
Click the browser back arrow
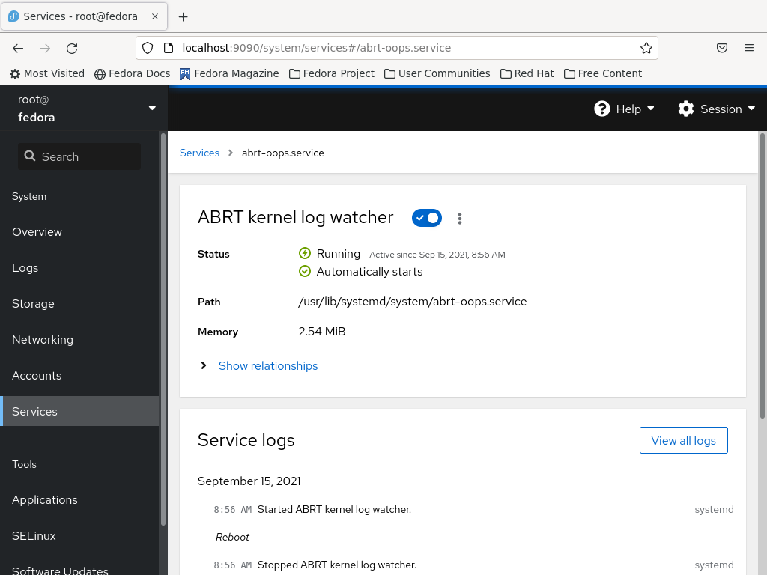[x=18, y=48]
